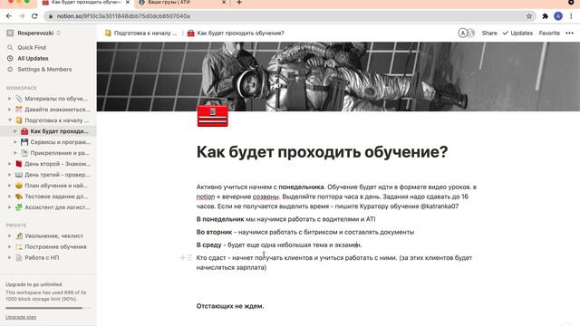Expand the 'Увольнение, чеклист' toggle
The width and height of the screenshot is (580, 326).
click(10, 235)
